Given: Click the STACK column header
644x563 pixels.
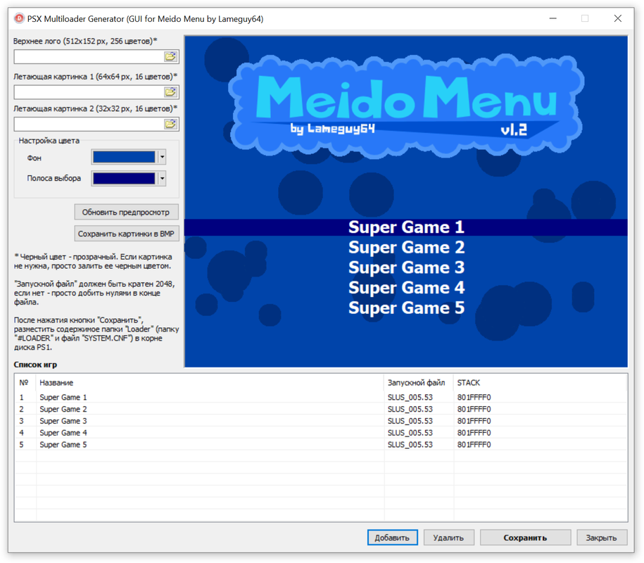Looking at the screenshot, I should click(540, 383).
